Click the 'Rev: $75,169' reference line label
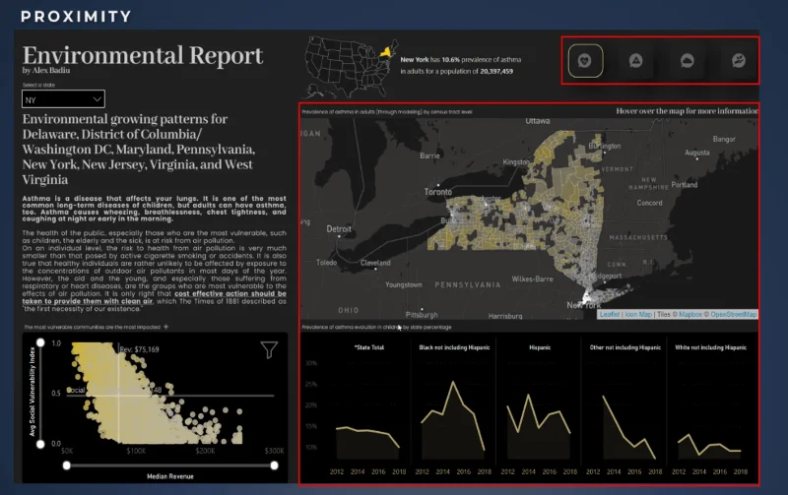Image resolution: width=788 pixels, height=495 pixels. [x=139, y=349]
